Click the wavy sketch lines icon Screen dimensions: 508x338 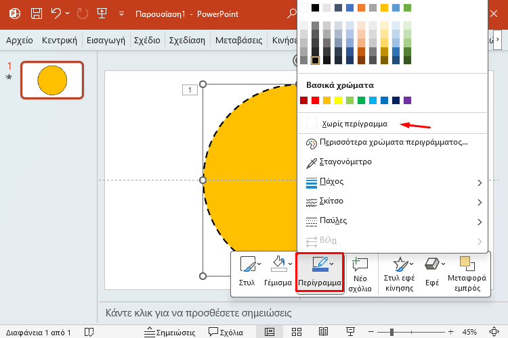[x=312, y=203]
